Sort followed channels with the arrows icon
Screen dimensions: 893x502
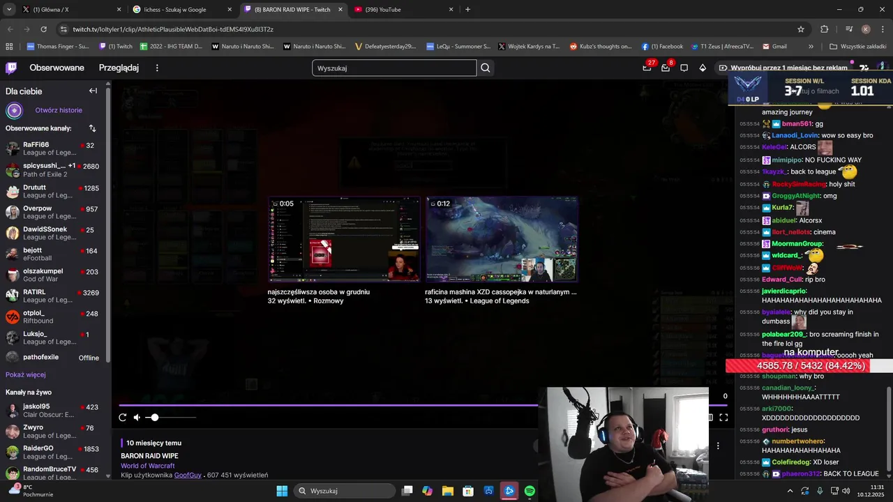(92, 128)
